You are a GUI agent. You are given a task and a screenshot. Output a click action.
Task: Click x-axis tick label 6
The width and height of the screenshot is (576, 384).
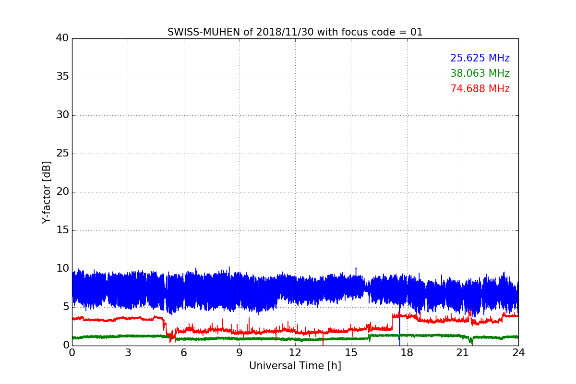click(x=183, y=353)
